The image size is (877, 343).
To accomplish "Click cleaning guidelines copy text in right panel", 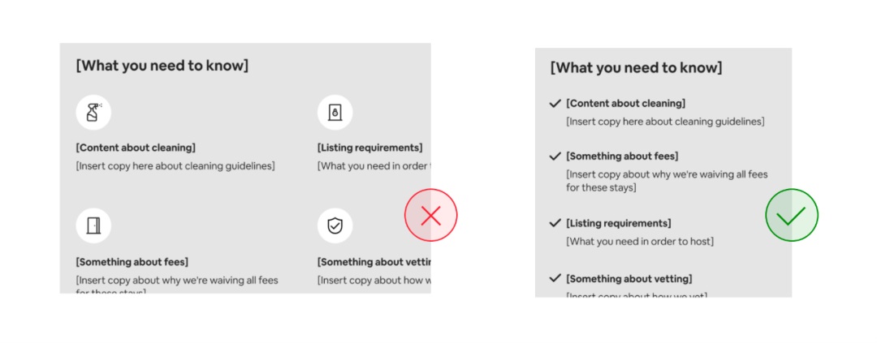I will (665, 121).
